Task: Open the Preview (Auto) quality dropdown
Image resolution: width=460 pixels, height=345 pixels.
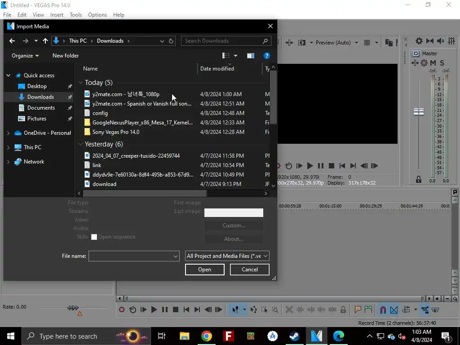Action: tap(356, 43)
